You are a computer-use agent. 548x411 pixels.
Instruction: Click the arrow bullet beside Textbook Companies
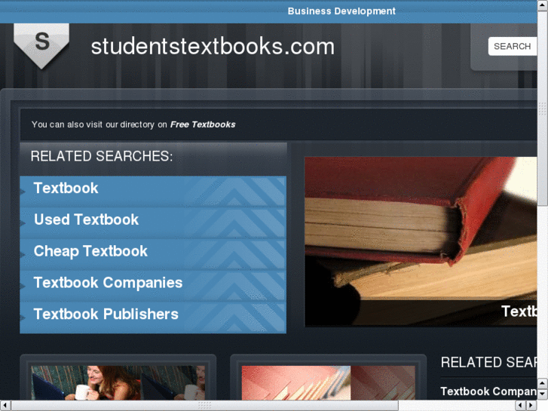point(23,286)
